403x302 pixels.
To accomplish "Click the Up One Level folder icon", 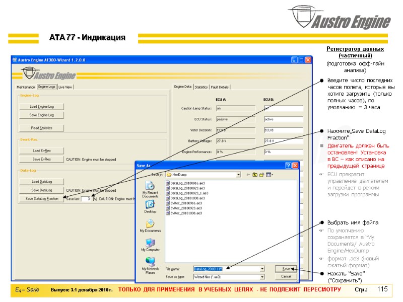I will tap(255, 175).
